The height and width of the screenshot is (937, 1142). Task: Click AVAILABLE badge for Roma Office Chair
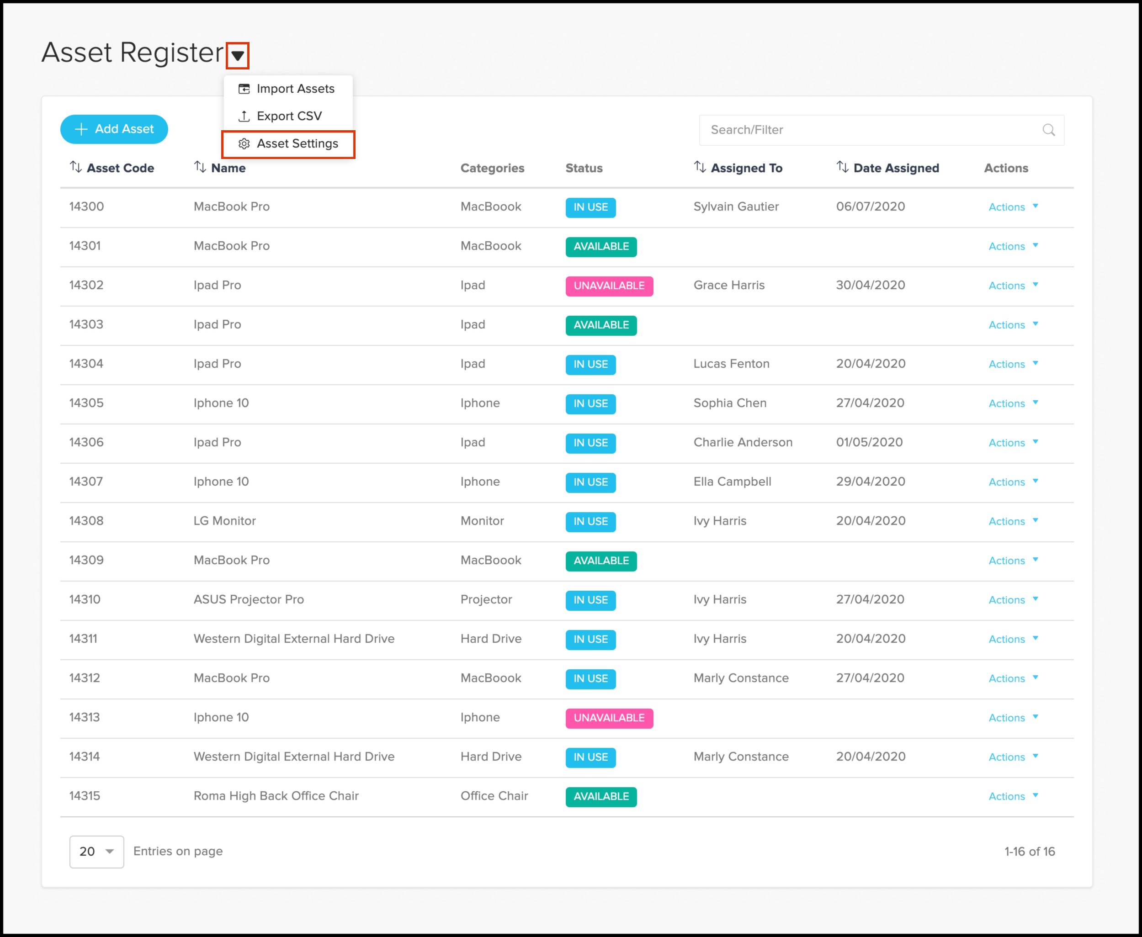[x=601, y=797]
